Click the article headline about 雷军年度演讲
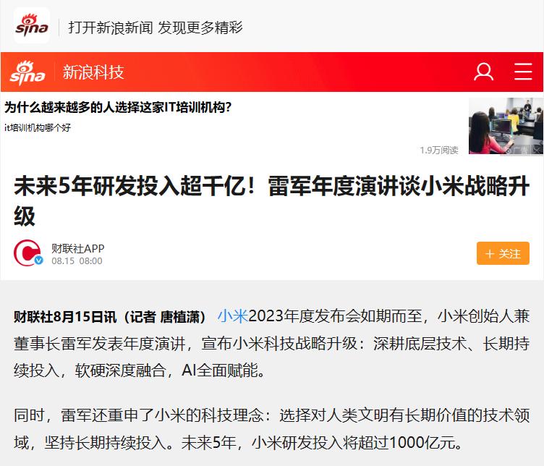Image resolution: width=544 pixels, height=466 pixels. point(272,200)
